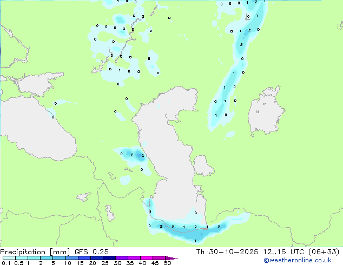The height and width of the screenshot is (265, 343).
Task: Select the 15–20 mm legend swatch
Action: pyautogui.click(x=84, y=258)
